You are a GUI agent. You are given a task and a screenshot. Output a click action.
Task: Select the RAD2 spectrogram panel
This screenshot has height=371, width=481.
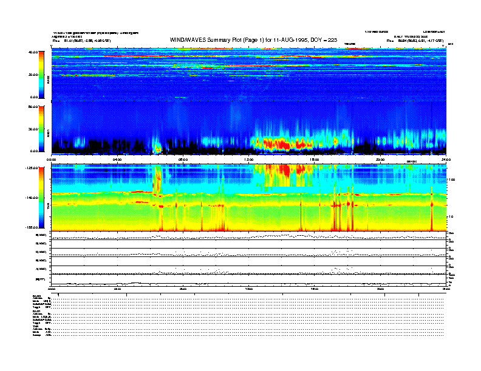pyautogui.click(x=249, y=74)
